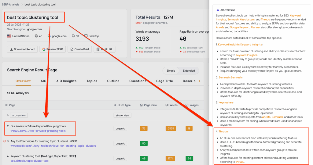
Task: Click the 32 lowest Page Rank stat
Action: pyautogui.click(x=193, y=52)
